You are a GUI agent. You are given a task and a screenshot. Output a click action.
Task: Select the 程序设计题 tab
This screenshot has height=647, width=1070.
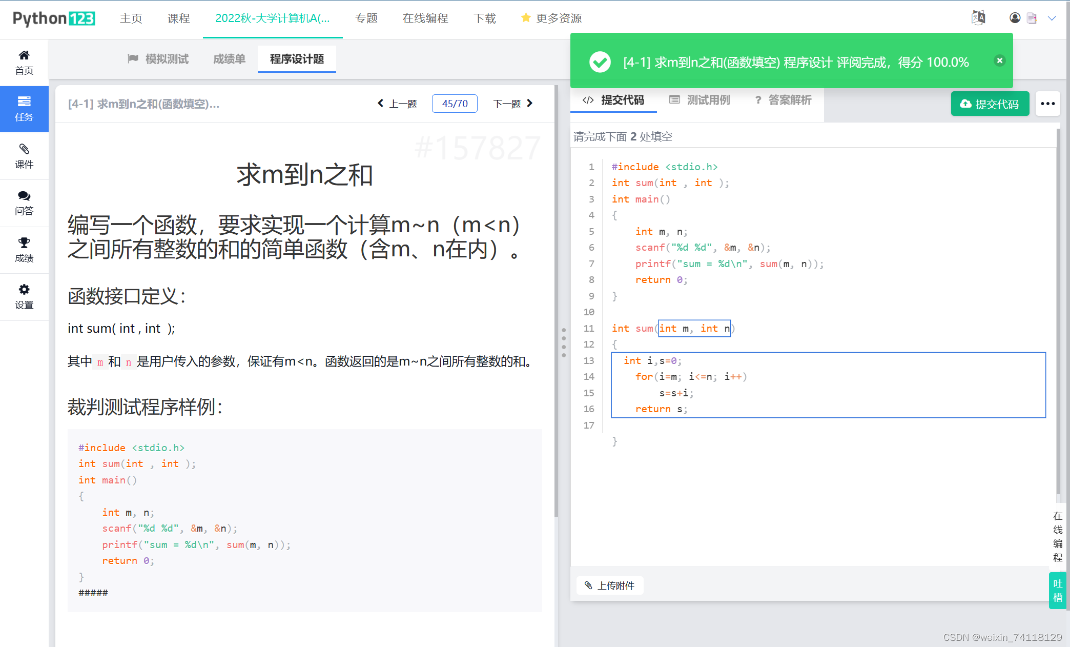pyautogui.click(x=297, y=59)
